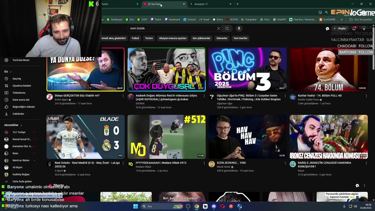Open Oynatma listeleri playlists
This screenshot has height=211, width=375.
pyautogui.click(x=22, y=86)
